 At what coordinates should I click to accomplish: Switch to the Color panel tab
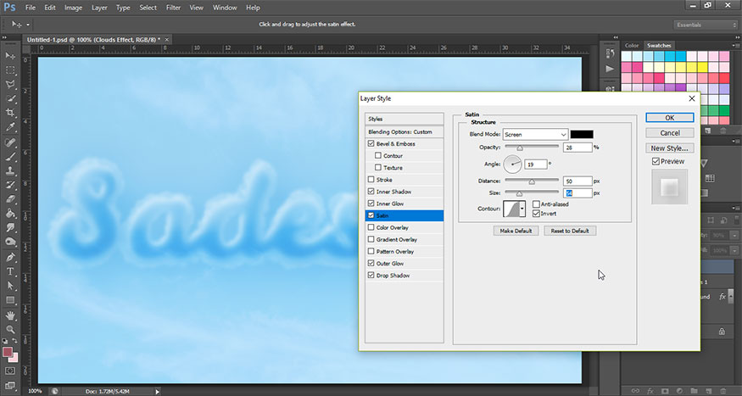632,45
